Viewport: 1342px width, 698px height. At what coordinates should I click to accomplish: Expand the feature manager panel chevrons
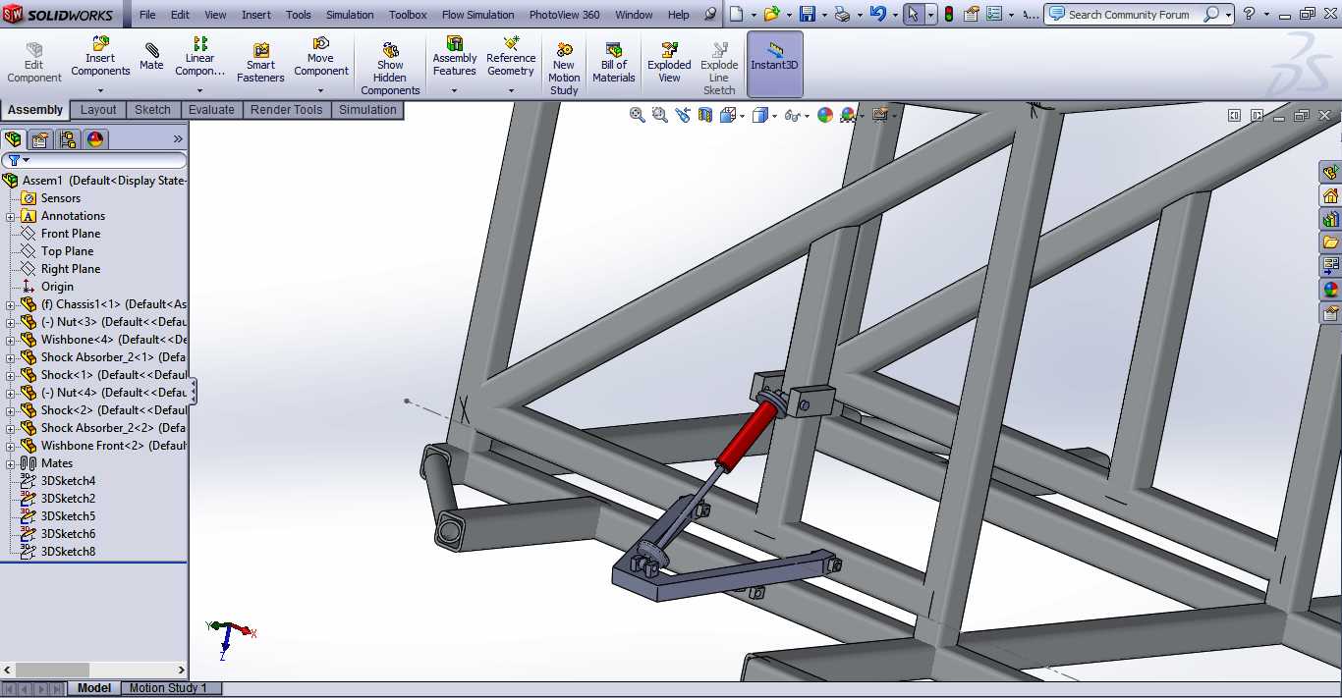[178, 139]
